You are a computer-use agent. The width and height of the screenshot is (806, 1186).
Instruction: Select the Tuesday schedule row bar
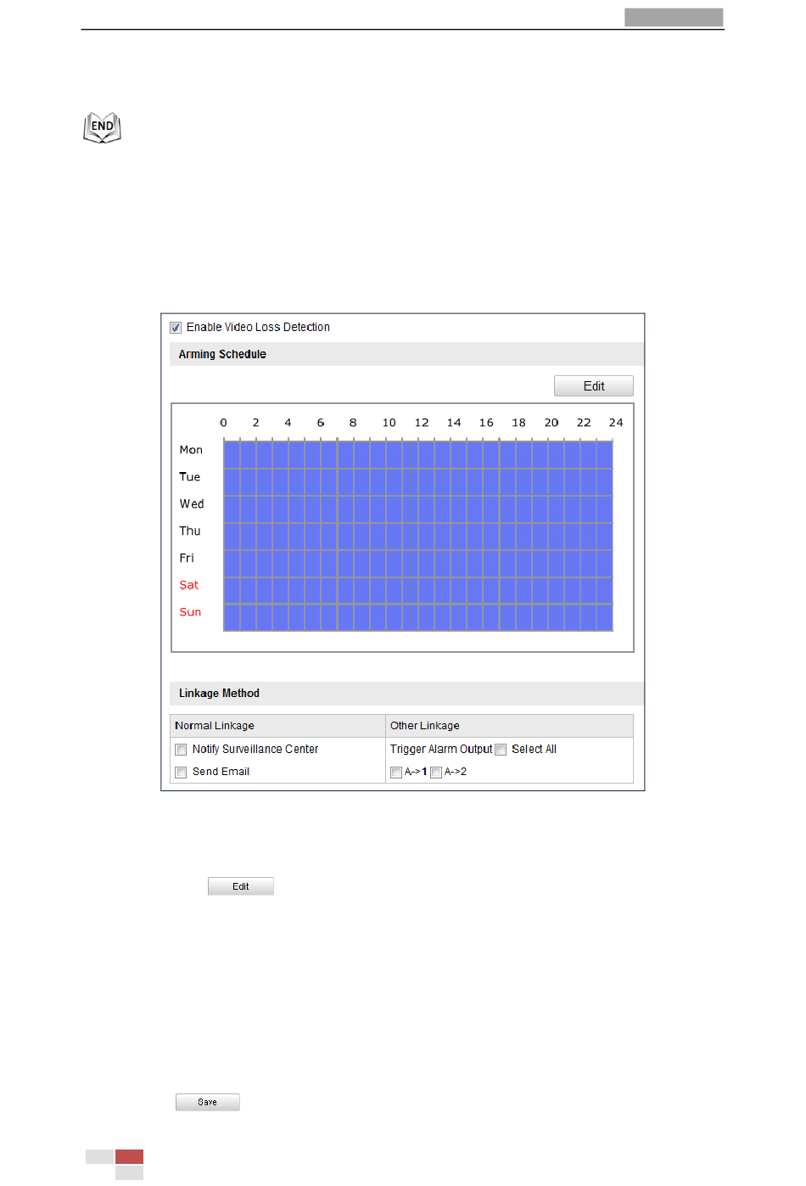click(418, 481)
